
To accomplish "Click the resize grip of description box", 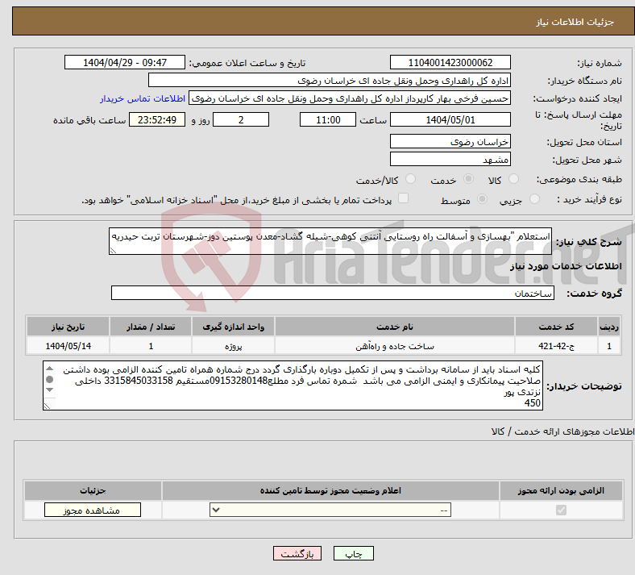I will 113,251.
